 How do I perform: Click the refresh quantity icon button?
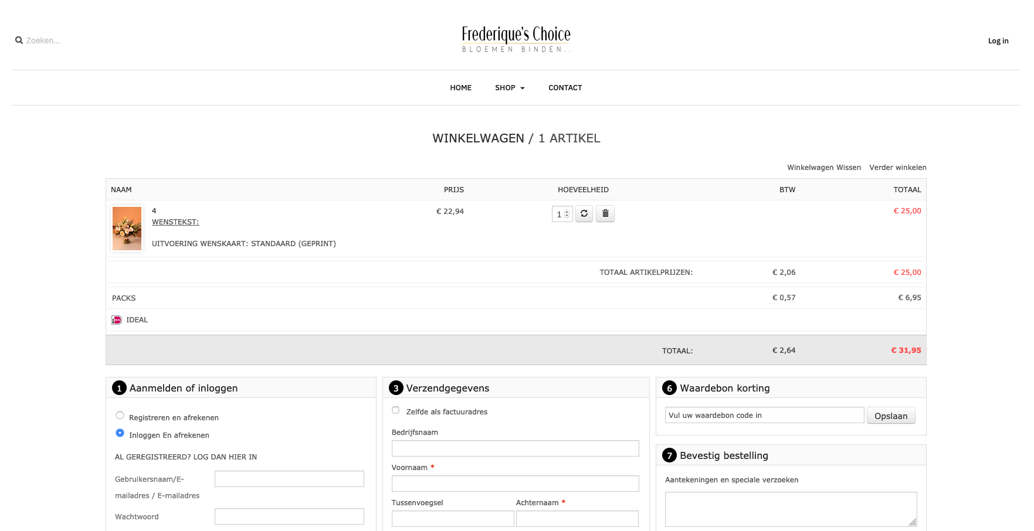coord(584,214)
